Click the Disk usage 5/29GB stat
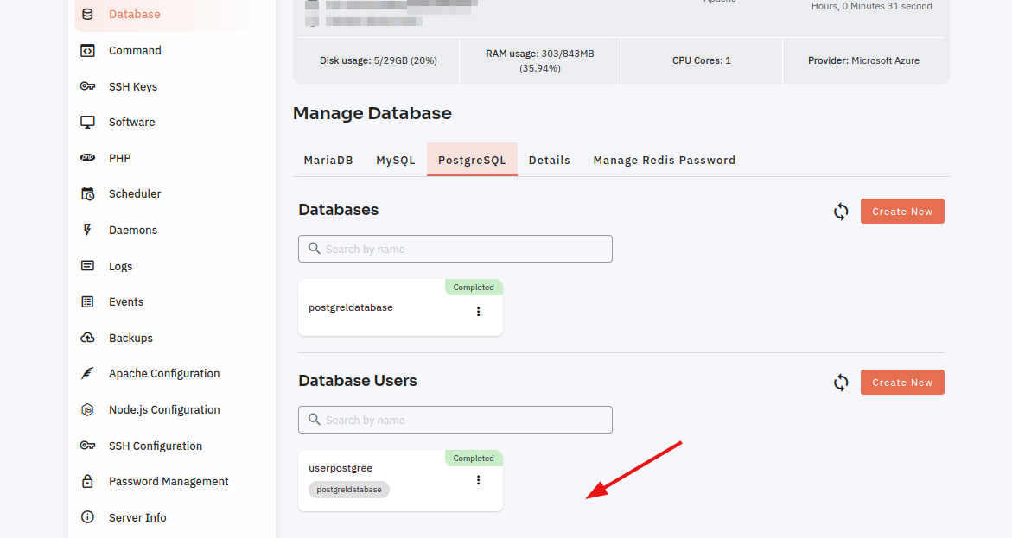The image size is (1012, 538). point(379,60)
